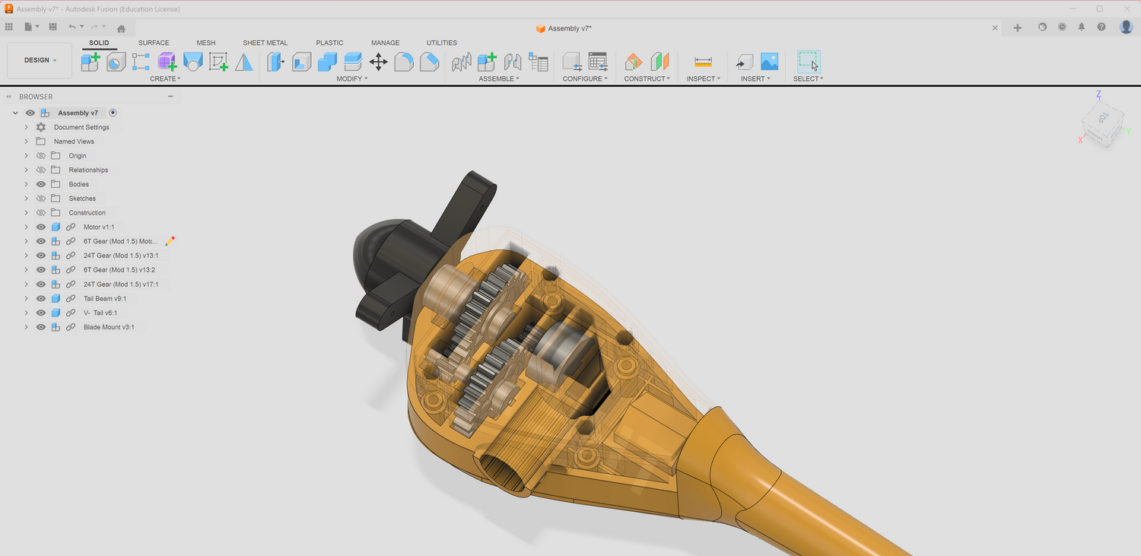Switch to the SHEET METAL tab
Image resolution: width=1141 pixels, height=556 pixels.
coord(265,43)
